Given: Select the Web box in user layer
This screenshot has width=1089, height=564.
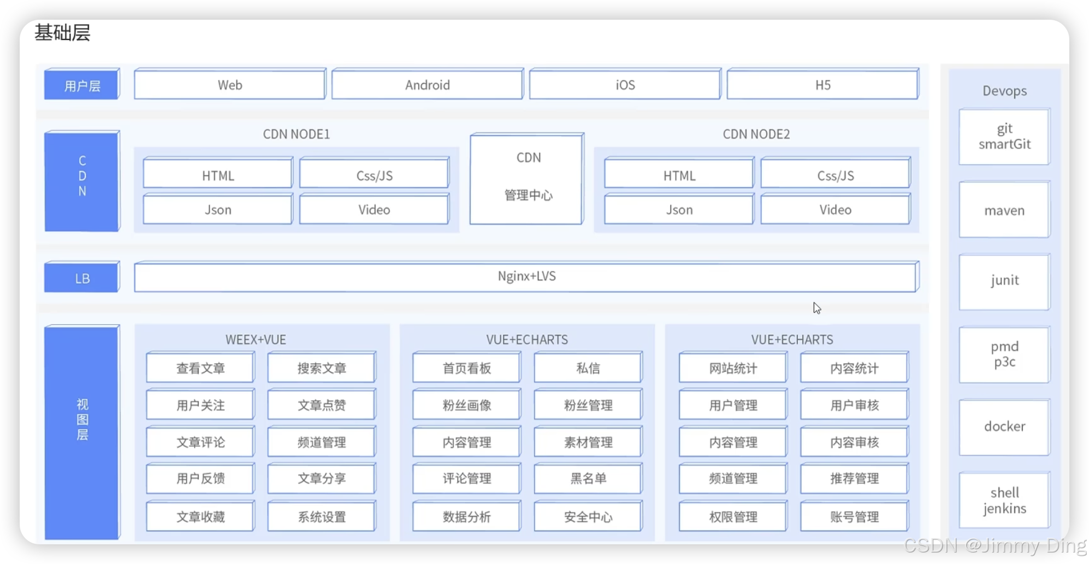Looking at the screenshot, I should pos(230,84).
